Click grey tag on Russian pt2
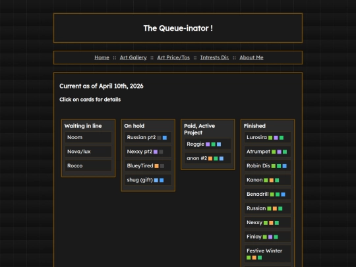The height and width of the screenshot is (267, 356). pyautogui.click(x=159, y=138)
